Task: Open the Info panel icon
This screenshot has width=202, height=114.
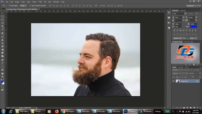Action: click(169, 18)
